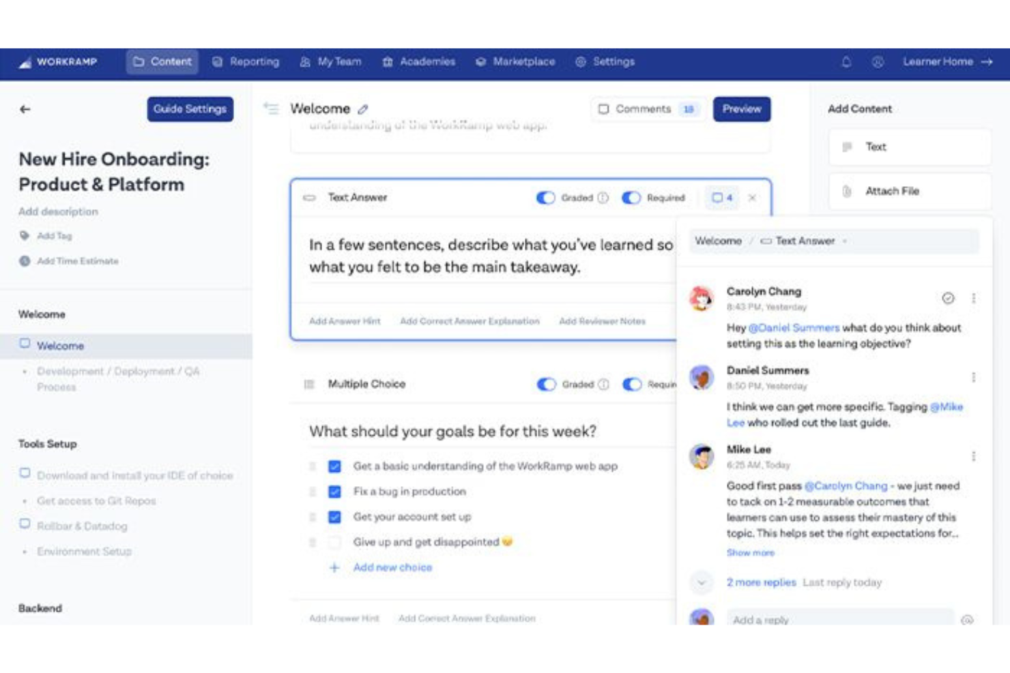1010x673 pixels.
Task: Check 'Give up and get disappointed'
Action: tap(334, 542)
